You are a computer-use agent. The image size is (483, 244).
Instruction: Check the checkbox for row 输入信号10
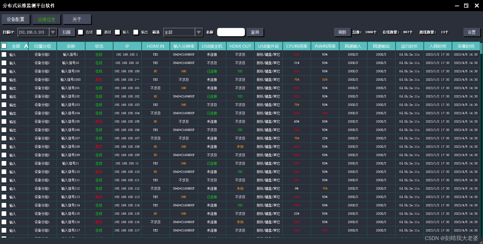pyautogui.click(x=4, y=63)
